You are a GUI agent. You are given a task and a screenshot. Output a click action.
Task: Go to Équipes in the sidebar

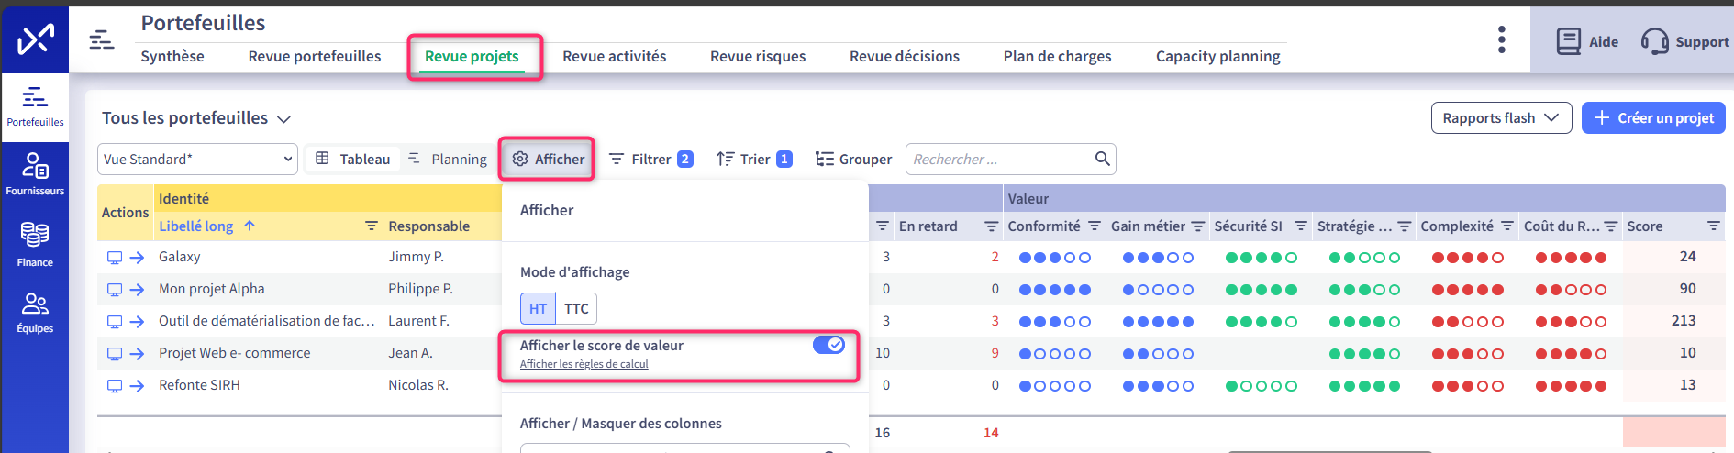pyautogui.click(x=35, y=312)
